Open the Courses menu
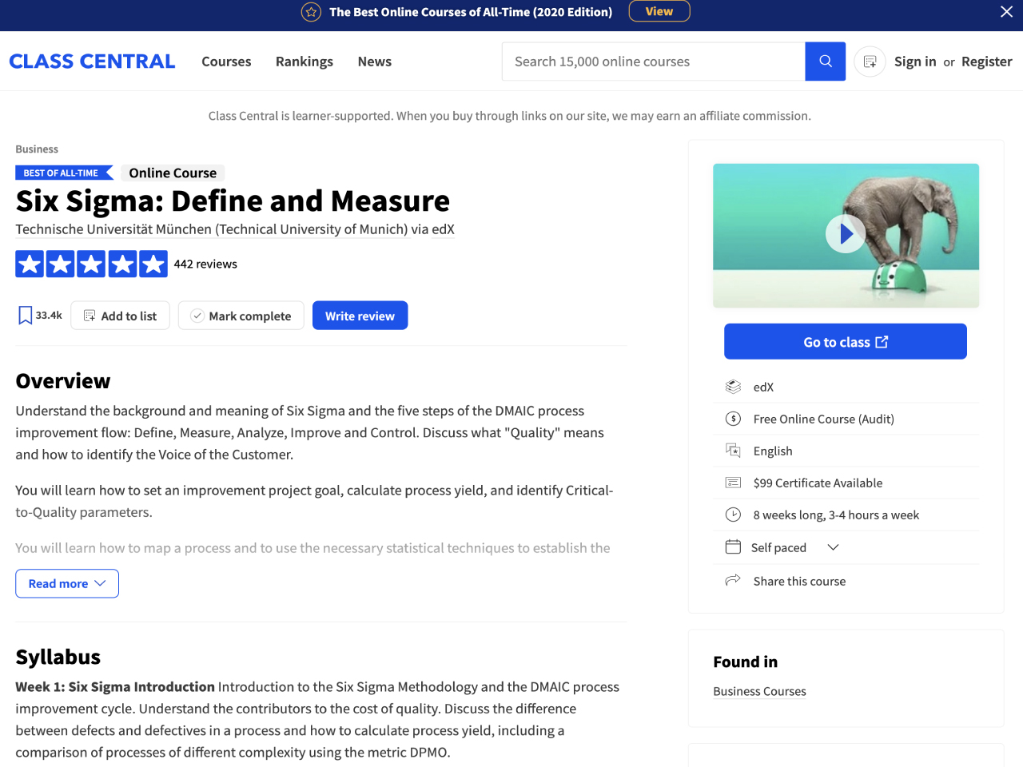The height and width of the screenshot is (767, 1023). 226,62
